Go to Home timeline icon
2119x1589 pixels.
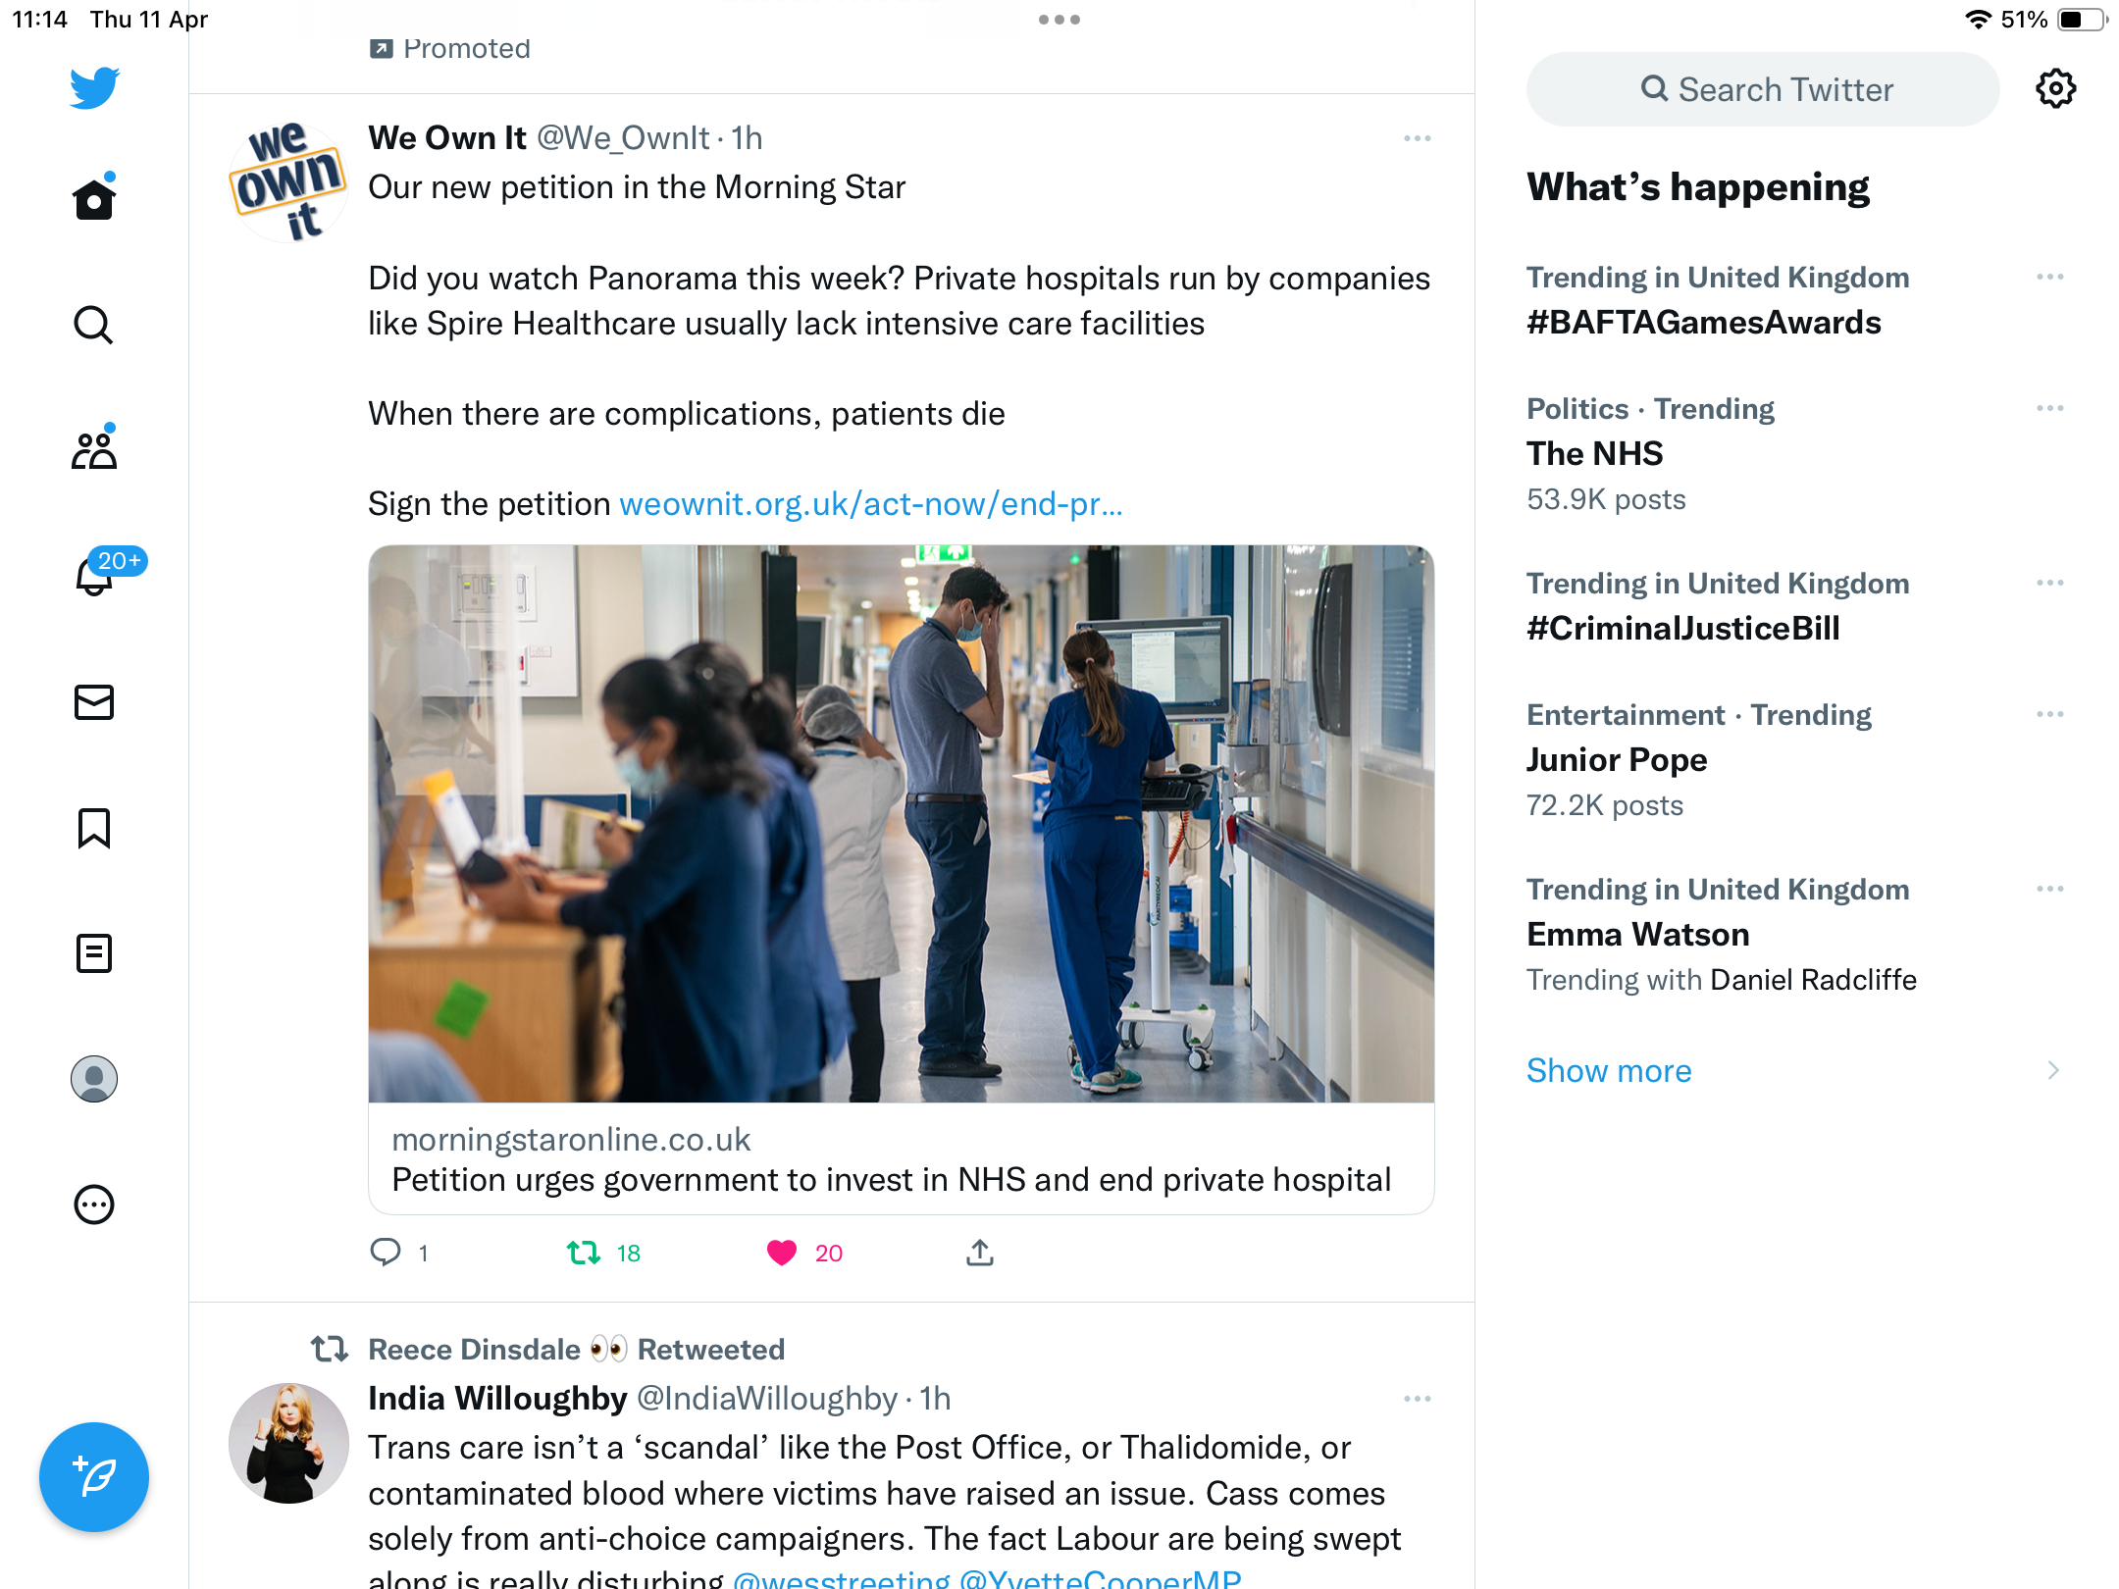click(x=94, y=197)
